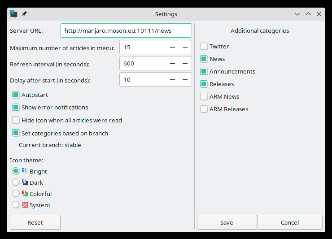
Task: Decrease refresh interval using minus button
Action: point(172,64)
